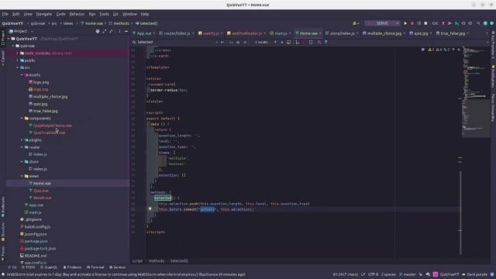Viewport: 496px width, 279px height.
Task: Select true_false.jpg in assets folder
Action: [46, 111]
